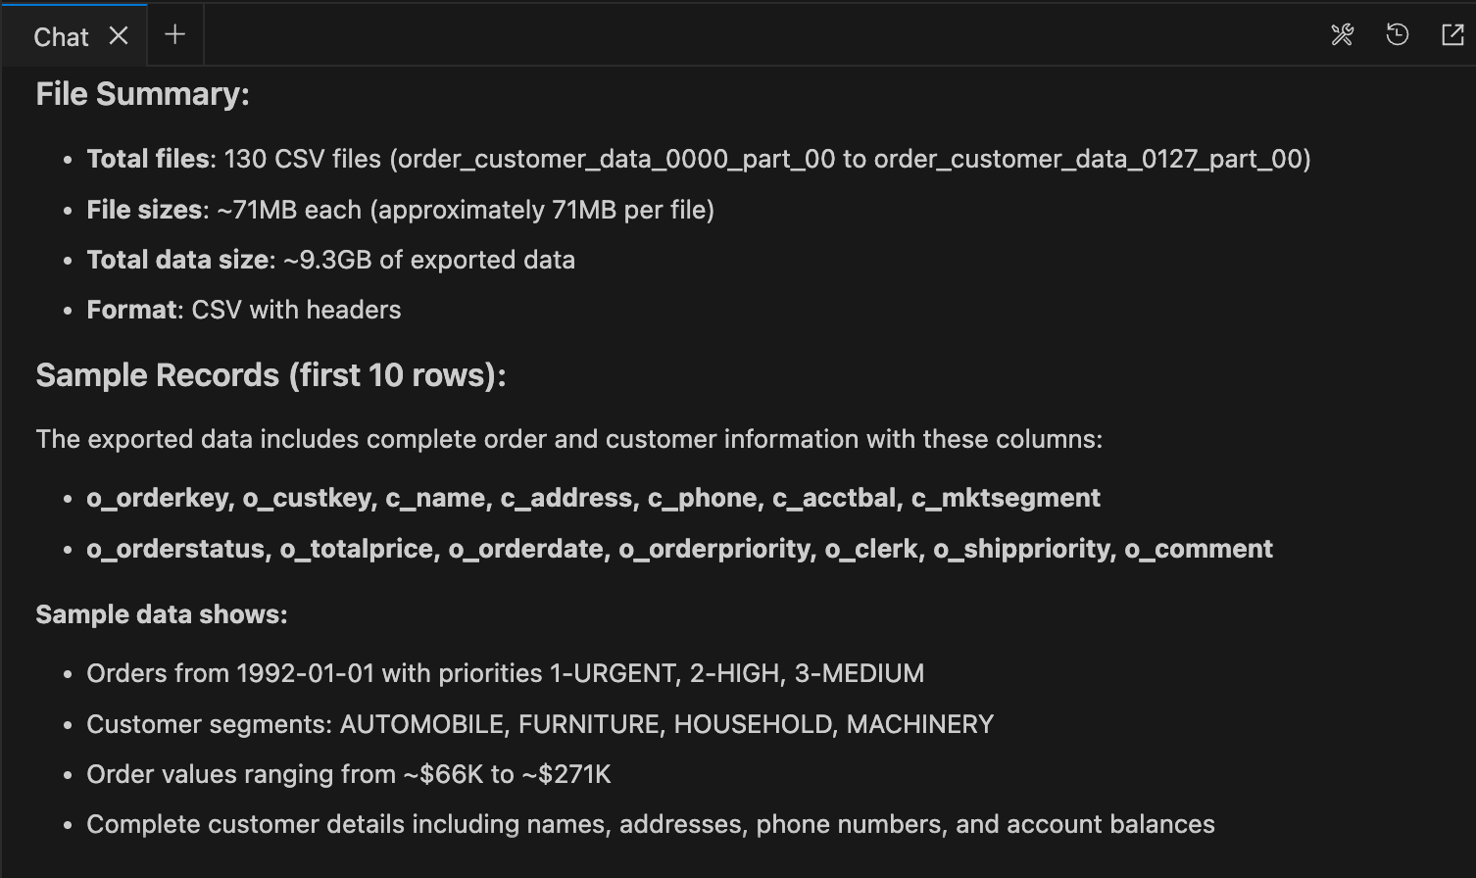This screenshot has width=1476, height=878.
Task: Select the Chat tab
Action: click(61, 36)
